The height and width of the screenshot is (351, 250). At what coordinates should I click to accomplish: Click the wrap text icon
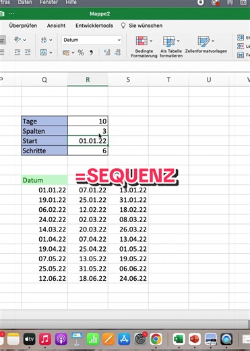pos(44,40)
